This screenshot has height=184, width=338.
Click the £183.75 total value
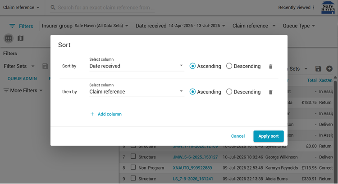[x=309, y=103]
